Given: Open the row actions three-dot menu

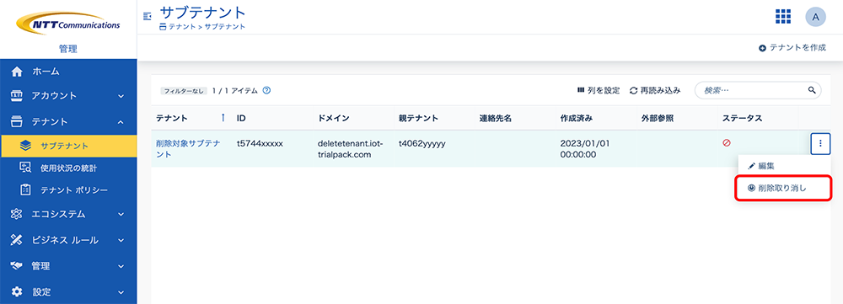Looking at the screenshot, I should tap(820, 143).
